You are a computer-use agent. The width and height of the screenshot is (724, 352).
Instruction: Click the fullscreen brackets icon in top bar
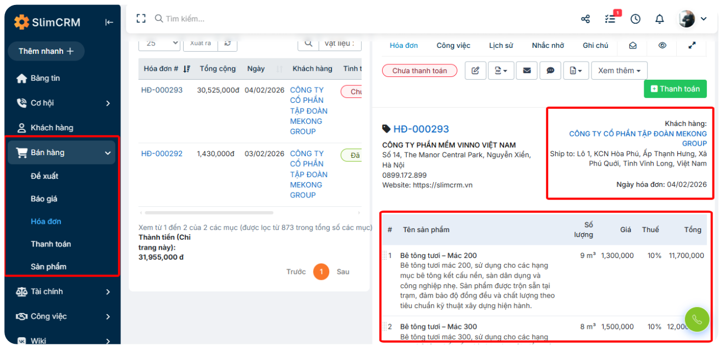tap(141, 19)
